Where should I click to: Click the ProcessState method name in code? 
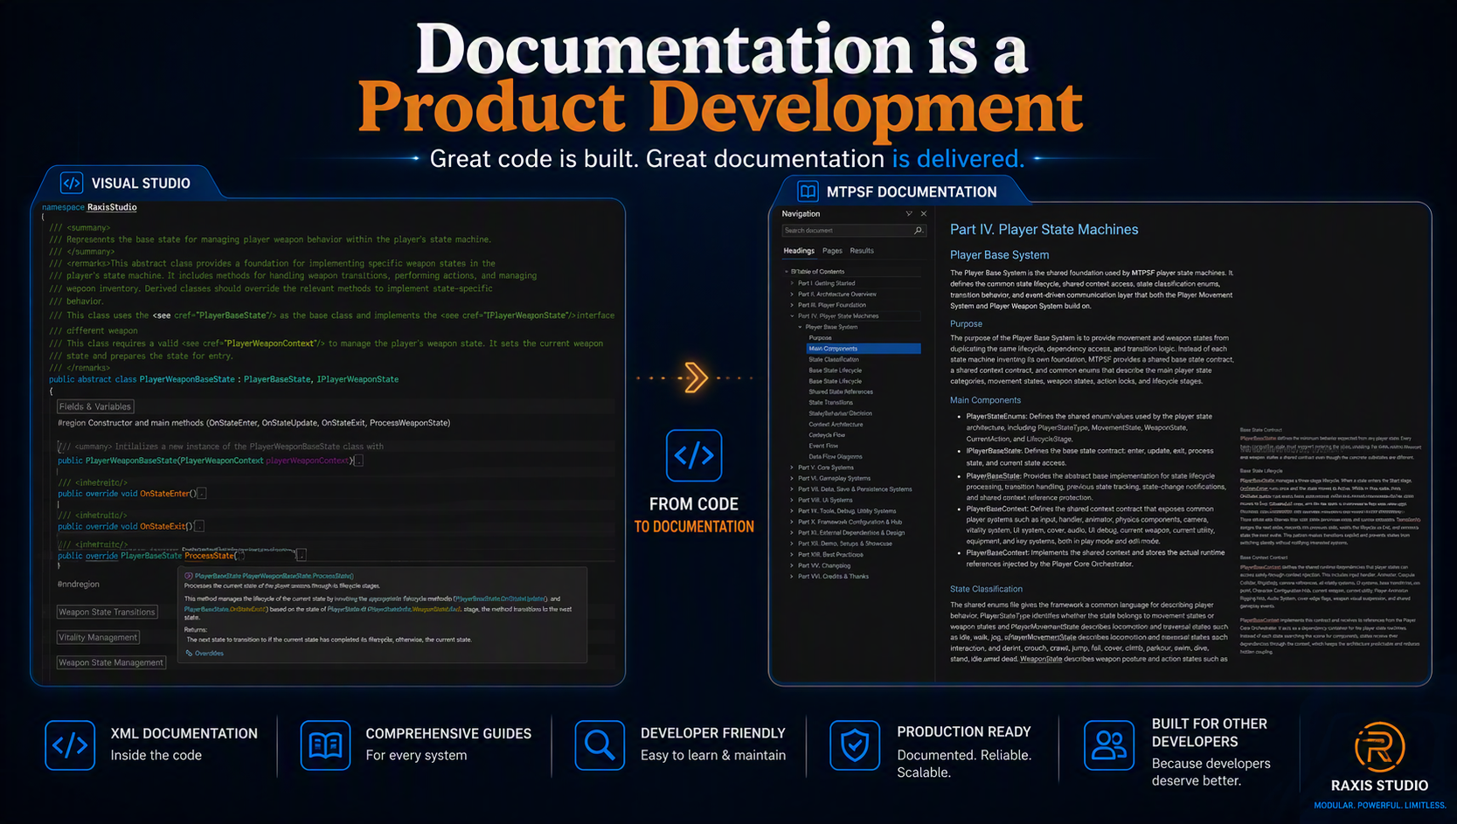(x=210, y=556)
